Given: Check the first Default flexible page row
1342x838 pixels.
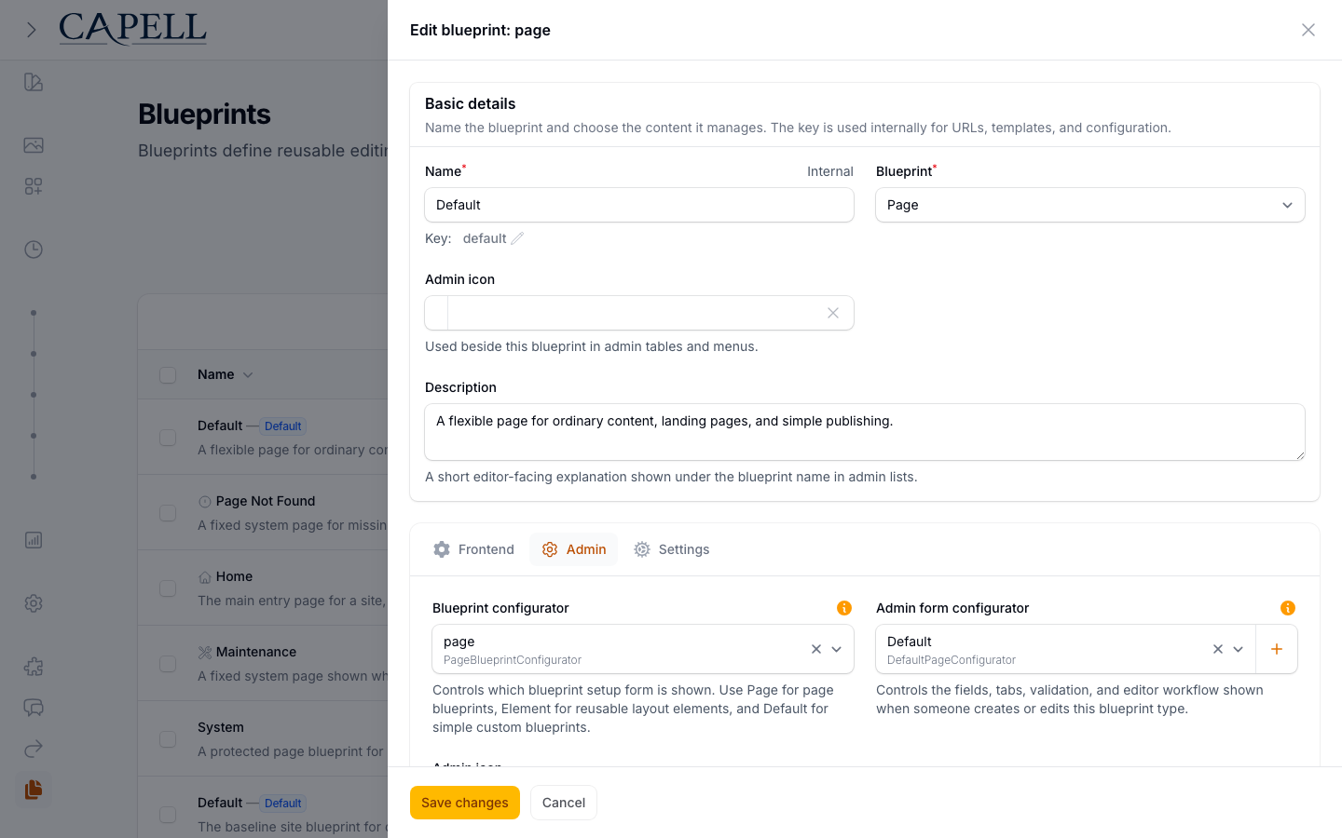Looking at the screenshot, I should pyautogui.click(x=168, y=438).
